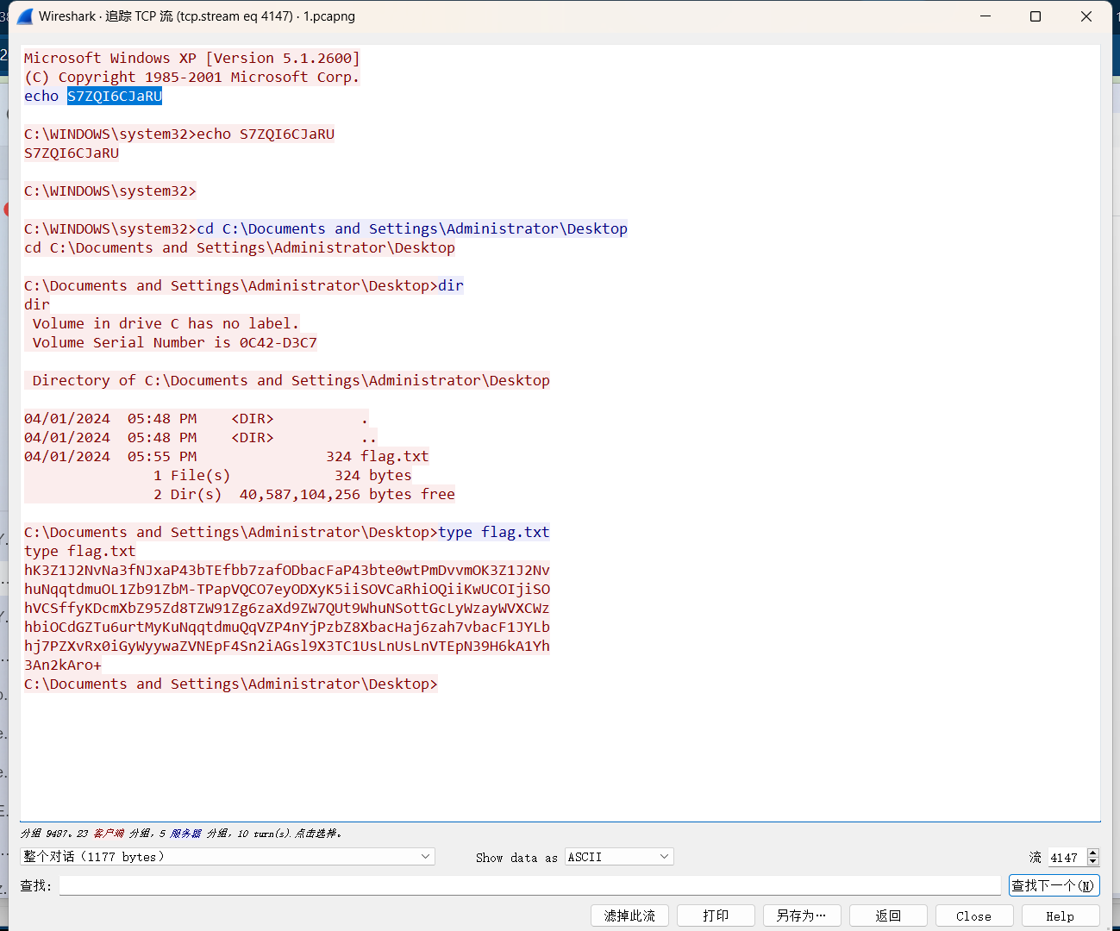This screenshot has height=931, width=1120.
Task: Click the 查找 search input field
Action: click(x=529, y=885)
